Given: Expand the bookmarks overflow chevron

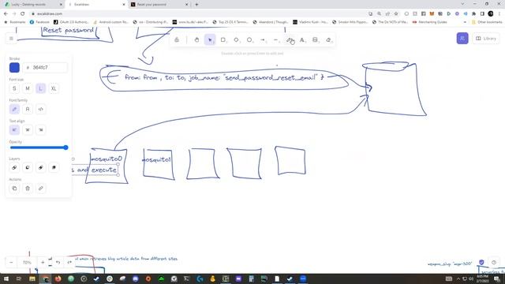Looking at the screenshot, I should click(465, 22).
